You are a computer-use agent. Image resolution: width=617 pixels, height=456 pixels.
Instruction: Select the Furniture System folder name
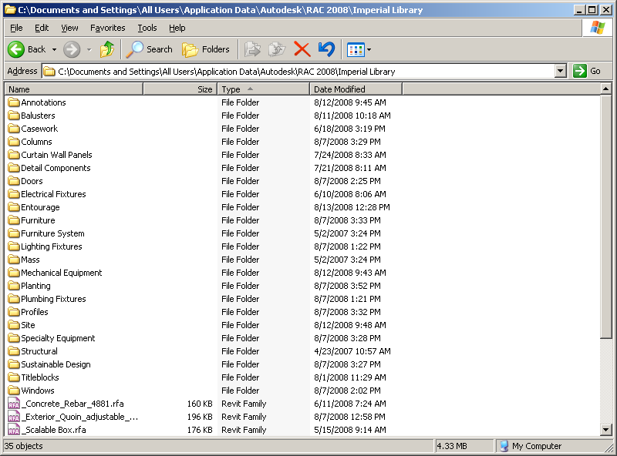[x=52, y=233]
